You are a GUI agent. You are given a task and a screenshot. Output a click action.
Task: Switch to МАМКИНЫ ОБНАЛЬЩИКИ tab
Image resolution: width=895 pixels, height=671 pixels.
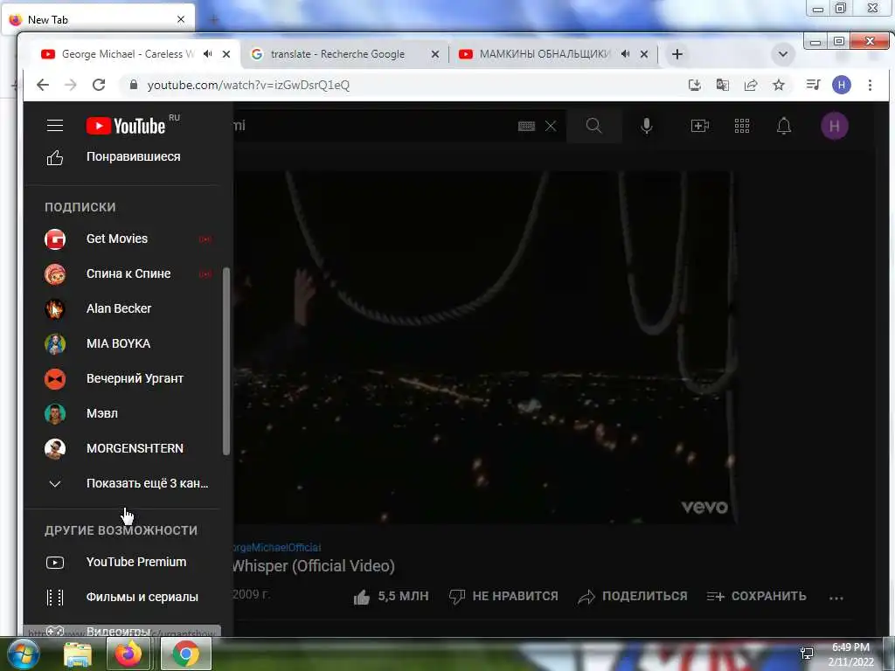545,54
